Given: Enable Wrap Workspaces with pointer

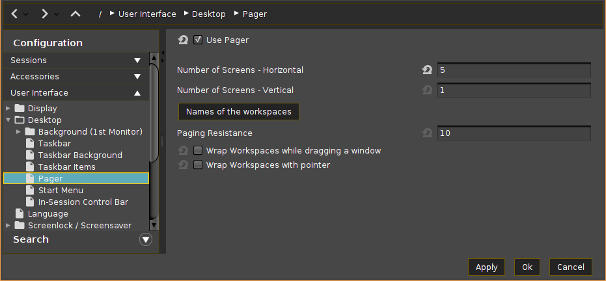Looking at the screenshot, I should [x=198, y=165].
